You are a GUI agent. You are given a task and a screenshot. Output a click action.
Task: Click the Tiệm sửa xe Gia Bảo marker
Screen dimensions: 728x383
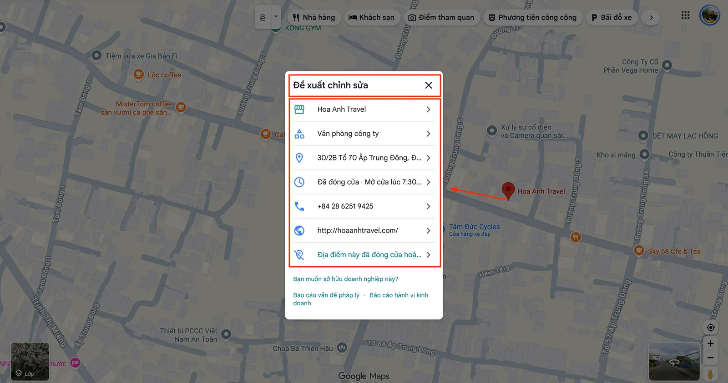click(96, 55)
